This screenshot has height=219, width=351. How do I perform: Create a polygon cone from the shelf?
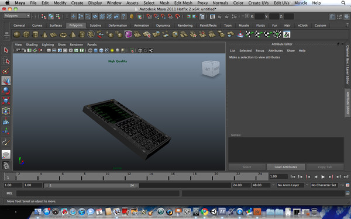click(44, 34)
